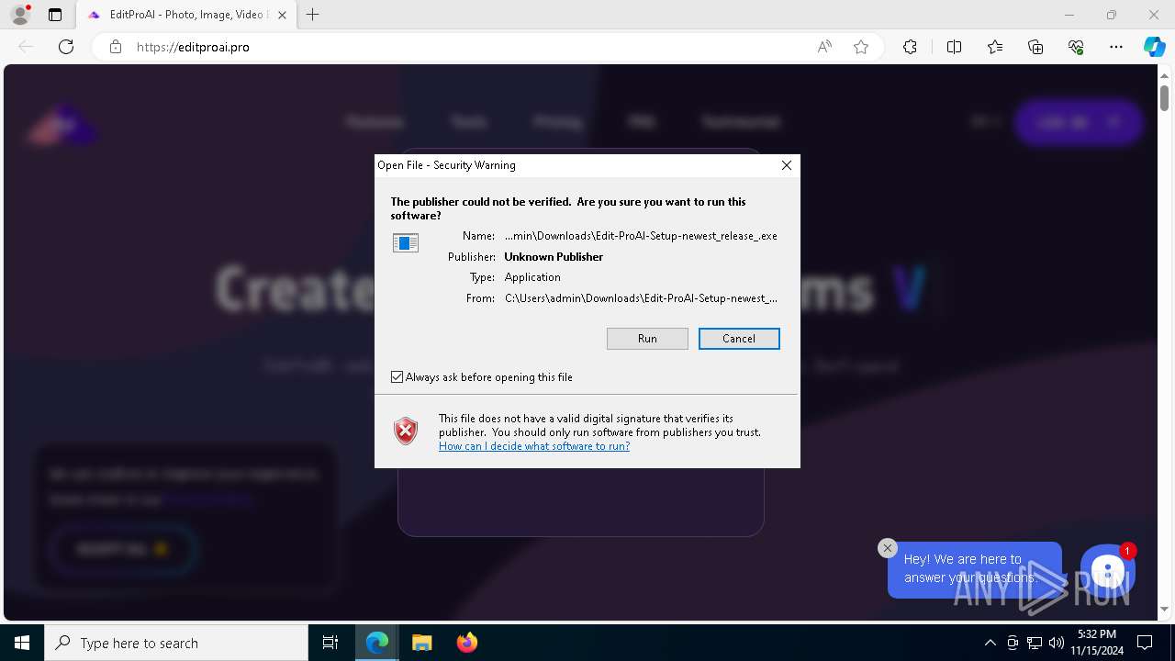This screenshot has height=661, width=1175.
Task: Go back in Edge browser
Action: (26, 47)
